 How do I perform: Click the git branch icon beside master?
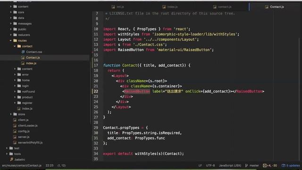point(246,165)
